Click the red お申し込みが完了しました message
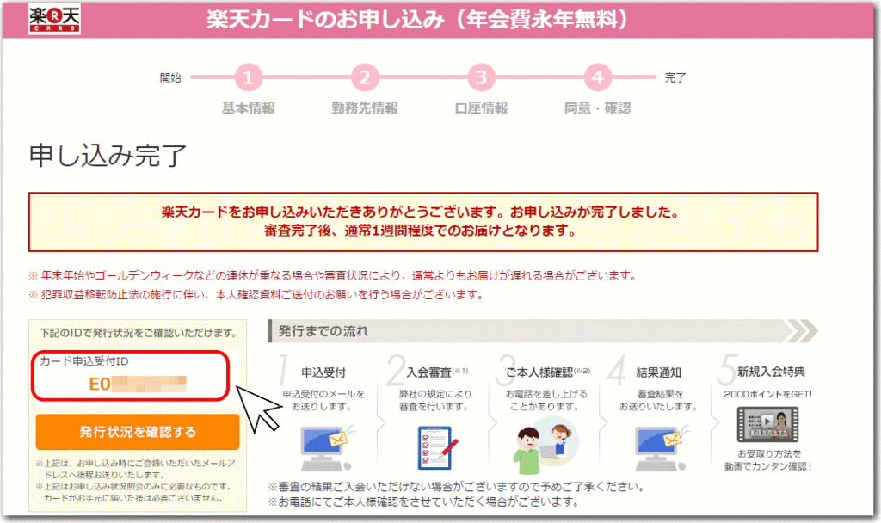Image resolution: width=881 pixels, height=523 pixels. 420,221
